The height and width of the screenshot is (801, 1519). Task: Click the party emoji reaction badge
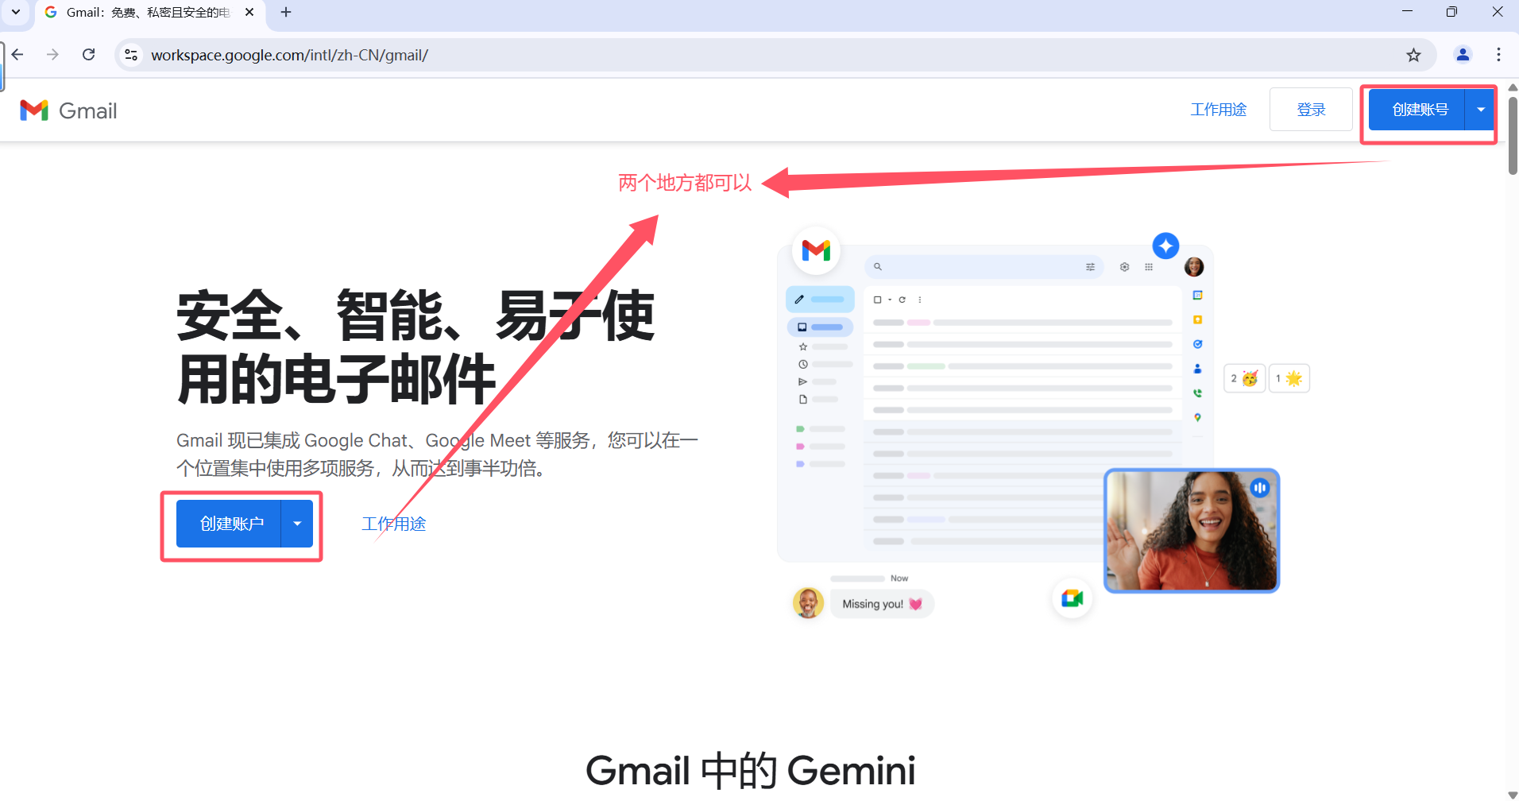[x=1244, y=378]
